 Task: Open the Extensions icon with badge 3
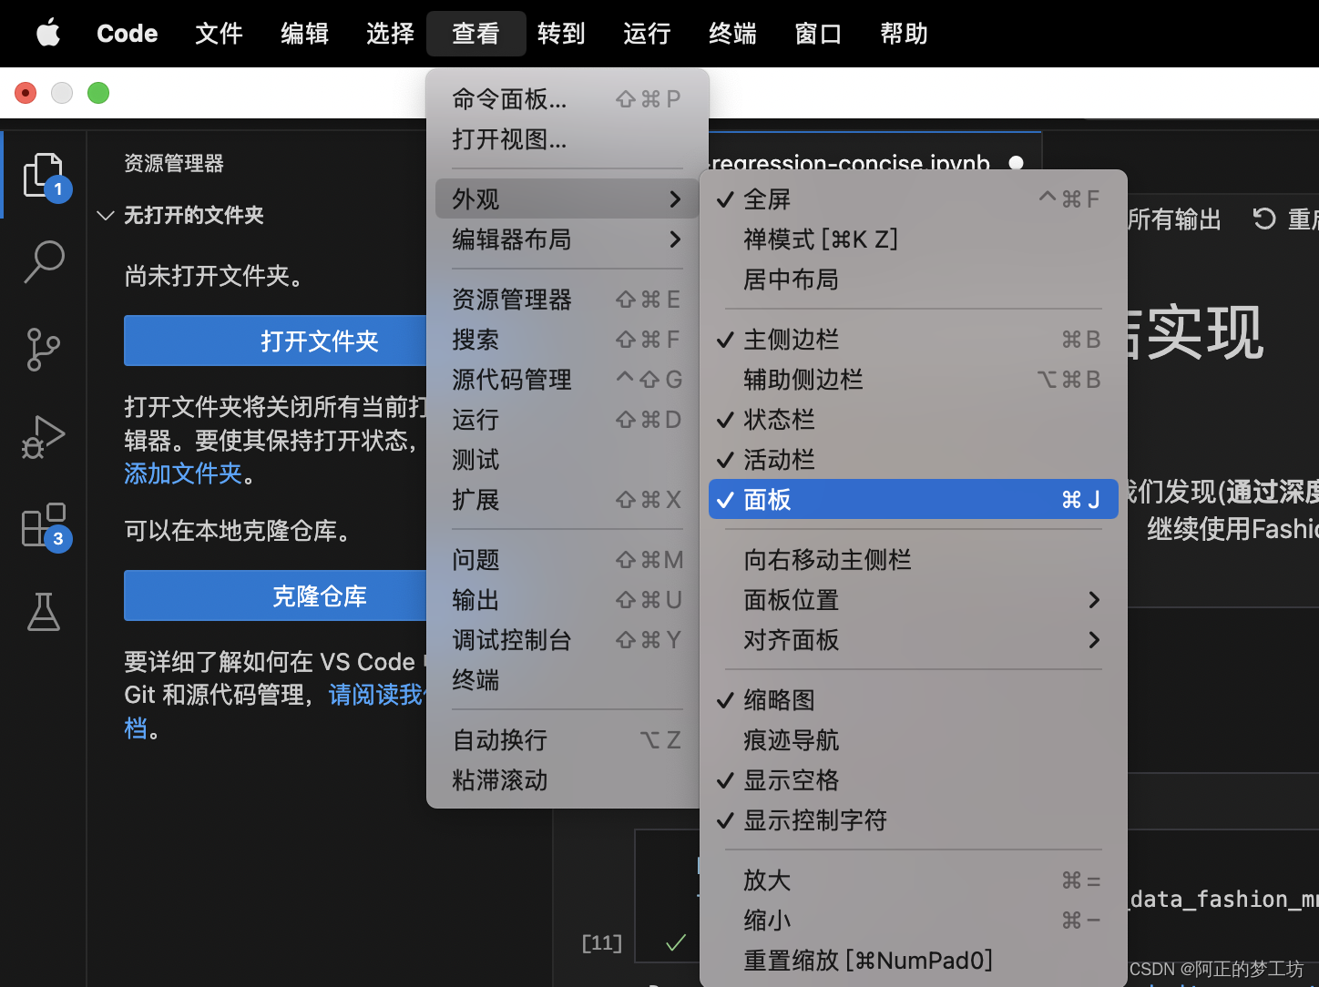[x=44, y=525]
